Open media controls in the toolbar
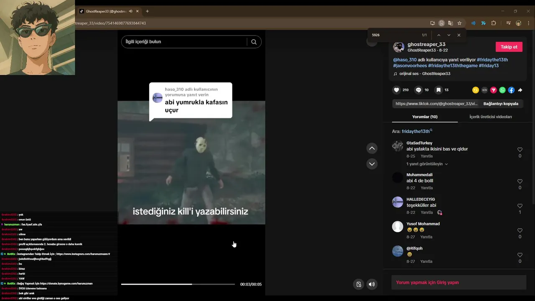The width and height of the screenshot is (535, 301). tap(508, 23)
